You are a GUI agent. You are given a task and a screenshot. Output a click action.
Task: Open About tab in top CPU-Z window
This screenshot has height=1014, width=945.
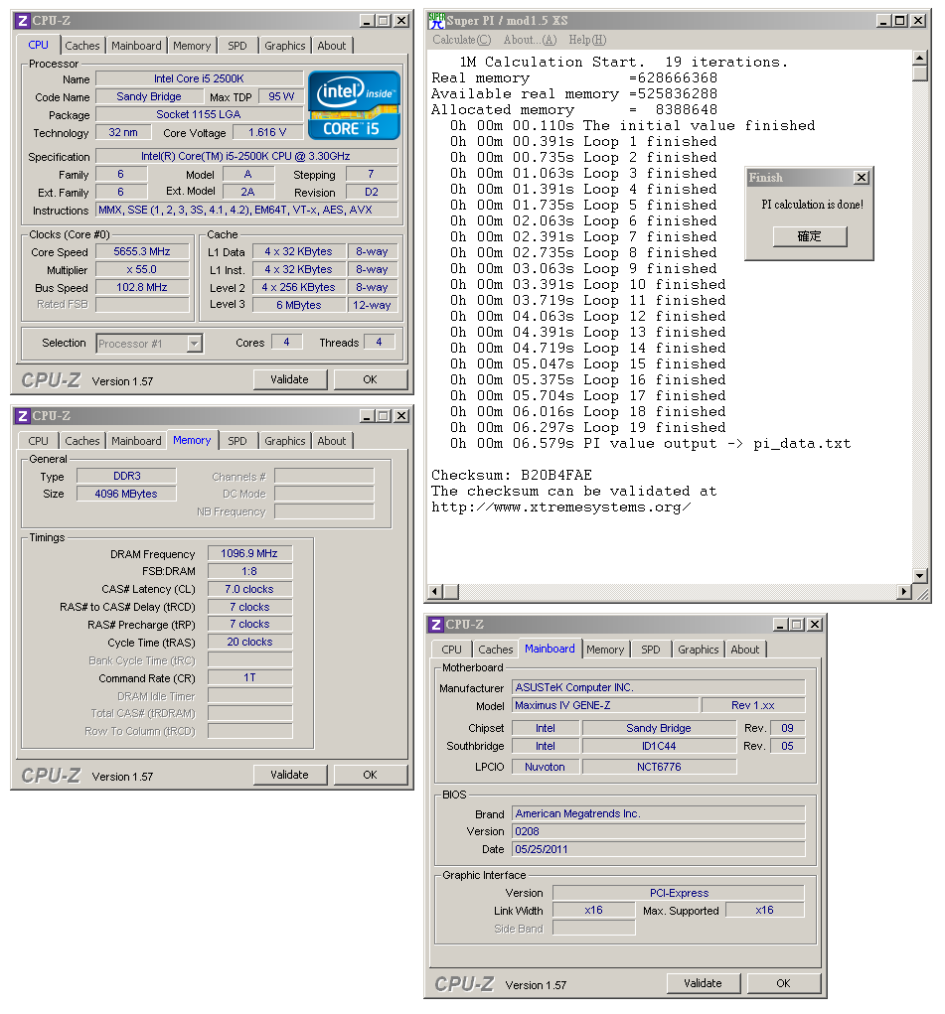[x=332, y=46]
